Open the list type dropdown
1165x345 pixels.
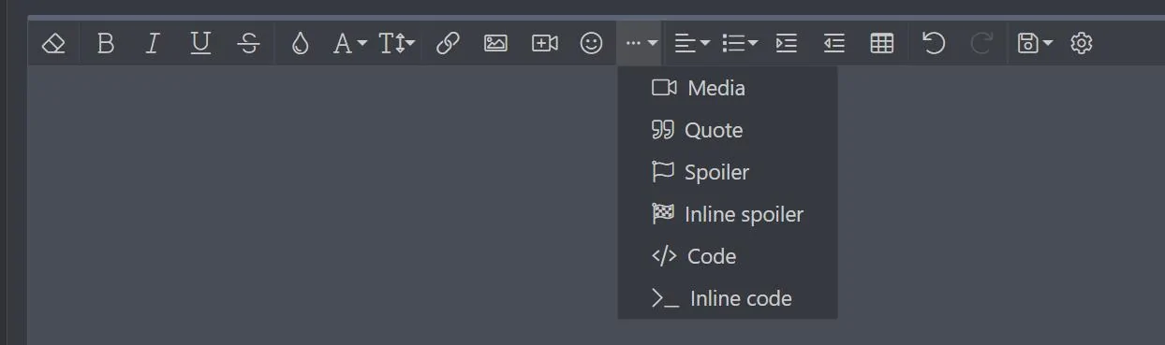point(740,43)
